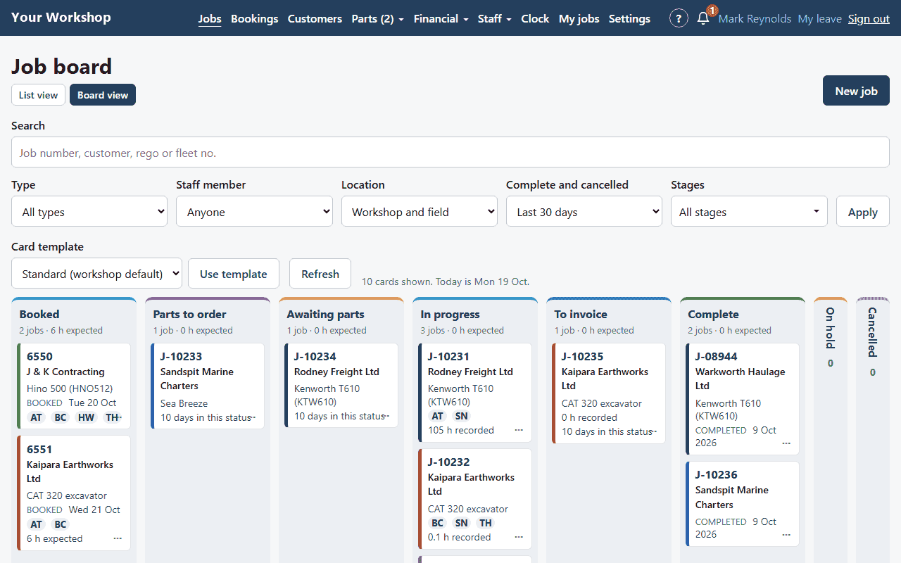
Task: Click Use template button
Action: pos(233,273)
